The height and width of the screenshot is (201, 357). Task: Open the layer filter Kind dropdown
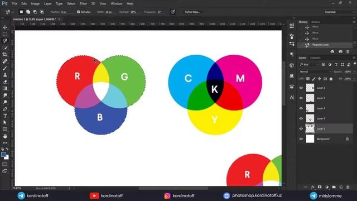coord(309,65)
